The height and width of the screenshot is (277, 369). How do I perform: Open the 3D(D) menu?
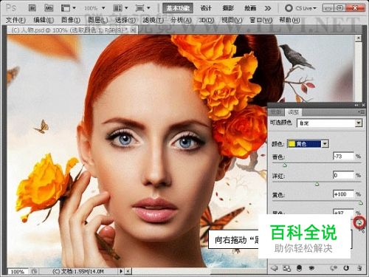pos(207,20)
